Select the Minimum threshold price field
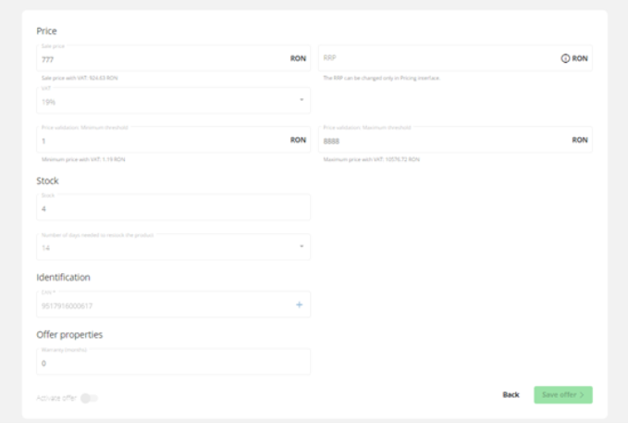The width and height of the screenshot is (628, 423). click(157, 141)
